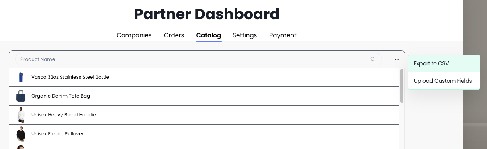
Task: Open Organic Denim Tote Bag row
Action: [204, 96]
